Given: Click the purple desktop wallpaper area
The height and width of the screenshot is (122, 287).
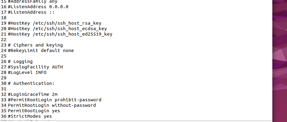Looking at the screenshot, I should (x=279, y=61).
